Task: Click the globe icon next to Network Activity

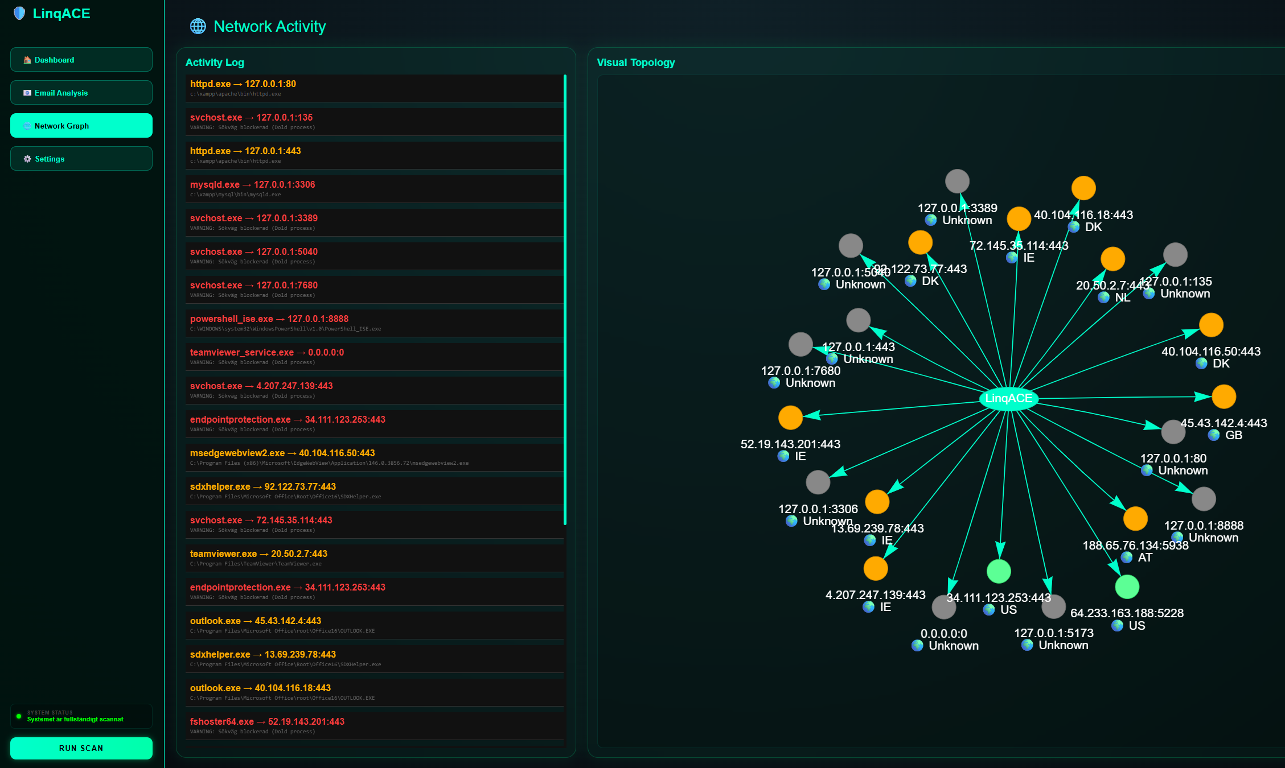Action: pyautogui.click(x=198, y=26)
